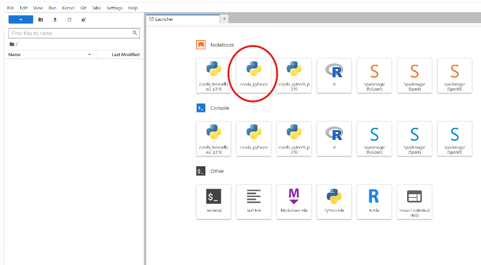Open conda_python3 console
The image size is (481, 265).
click(254, 139)
